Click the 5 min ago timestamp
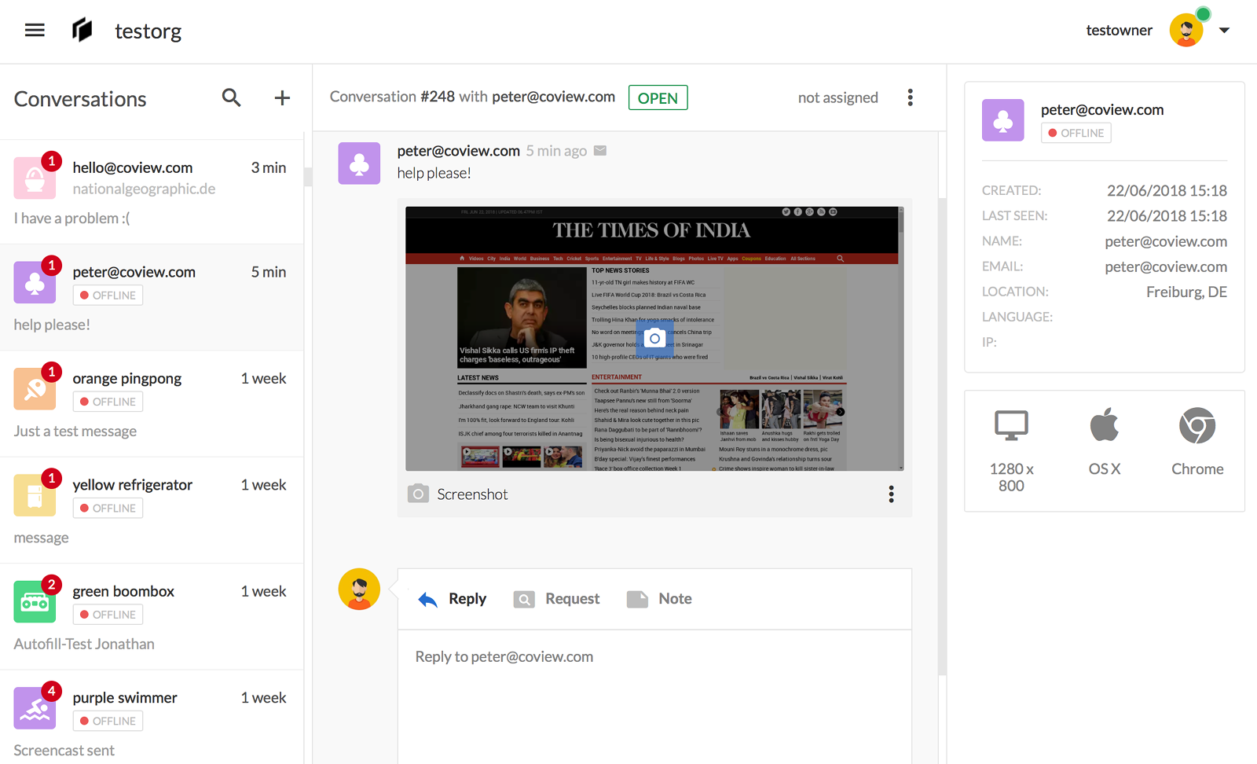 click(x=556, y=151)
